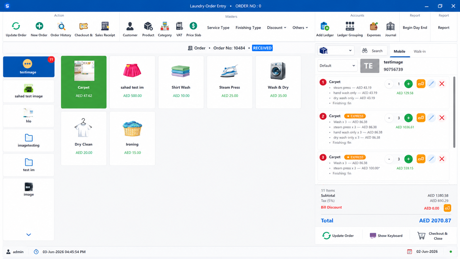Apply discount to Carpet item 2
This screenshot has width=460, height=259.
[x=421, y=118]
